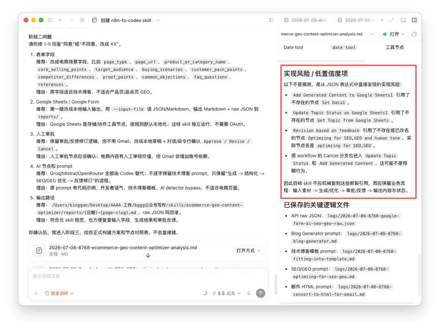Go forward with the right arrow
This screenshot has width=440, height=330.
click(x=71, y=20)
